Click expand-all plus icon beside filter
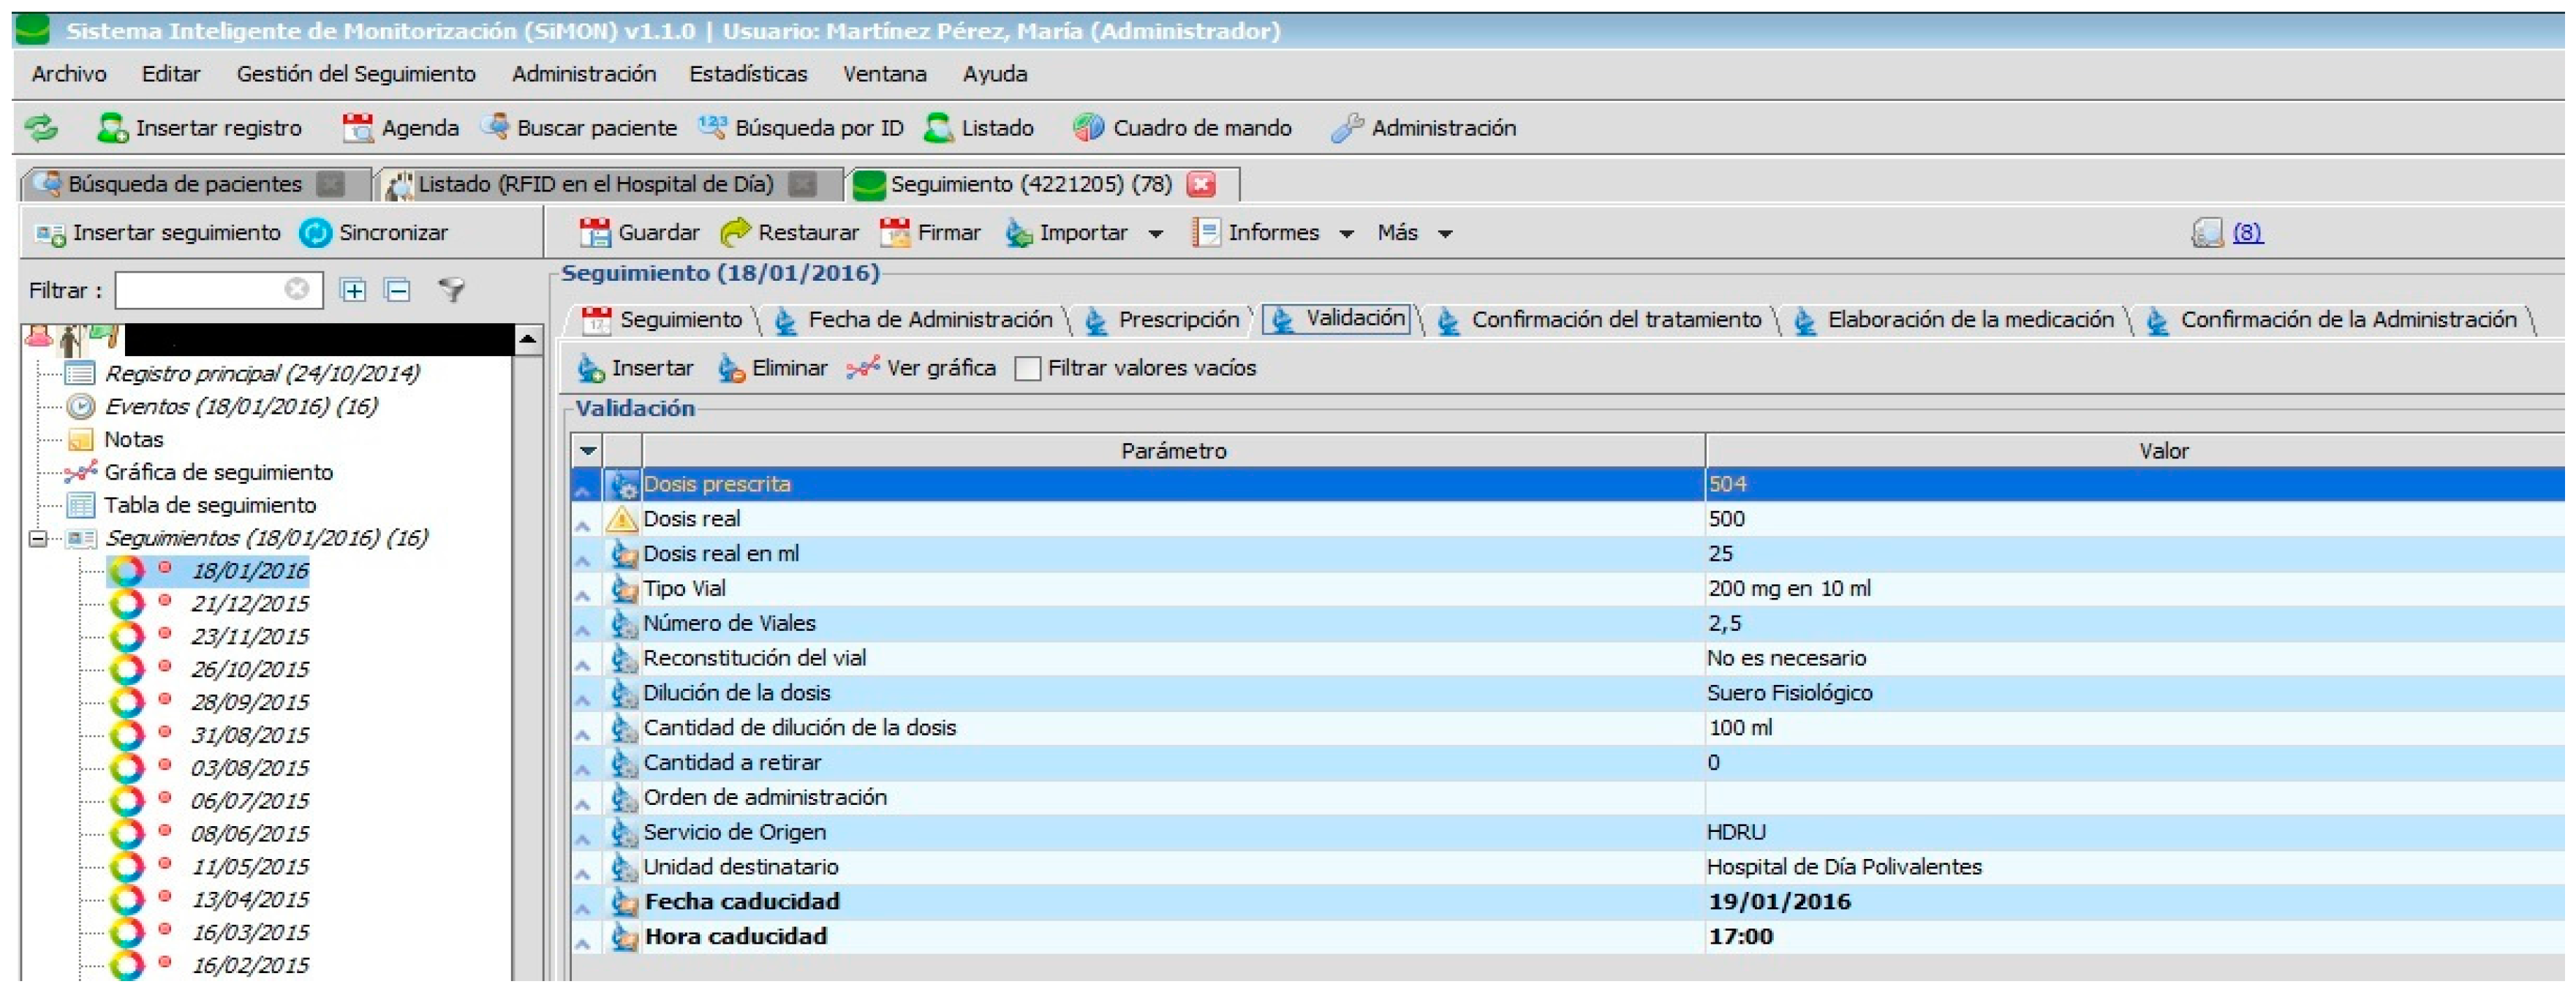Image resolution: width=2576 pixels, height=995 pixels. 353,291
